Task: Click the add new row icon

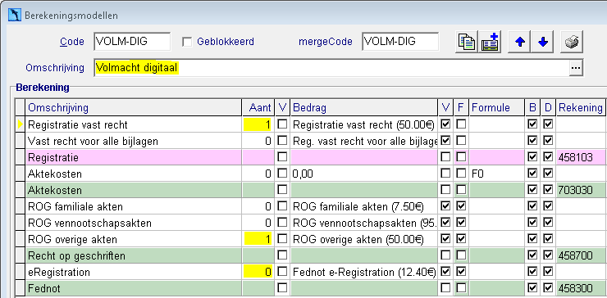Action: point(490,42)
